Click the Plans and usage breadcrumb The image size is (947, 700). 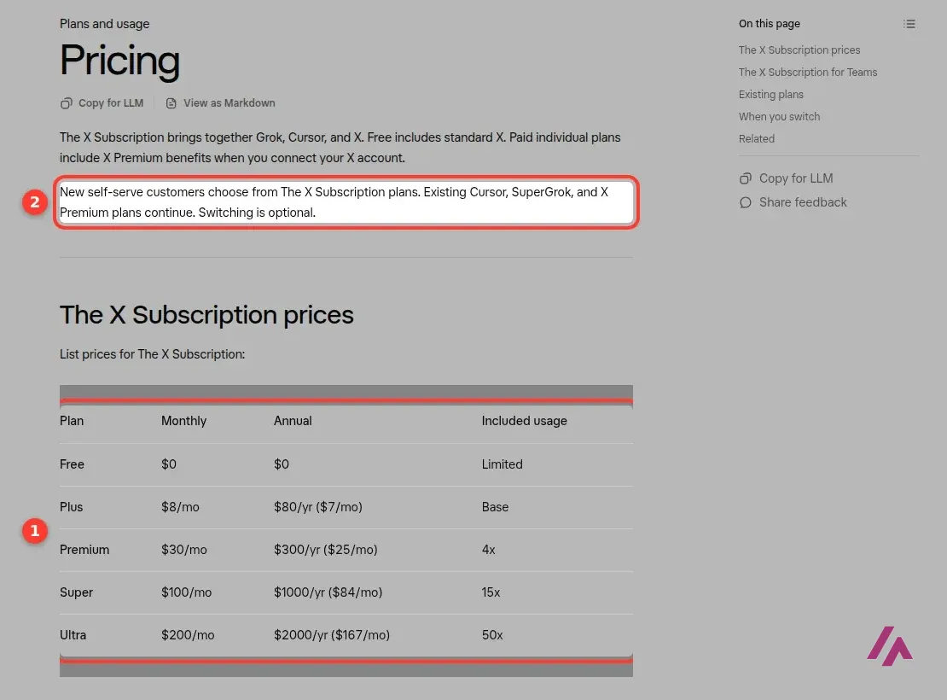tap(104, 24)
